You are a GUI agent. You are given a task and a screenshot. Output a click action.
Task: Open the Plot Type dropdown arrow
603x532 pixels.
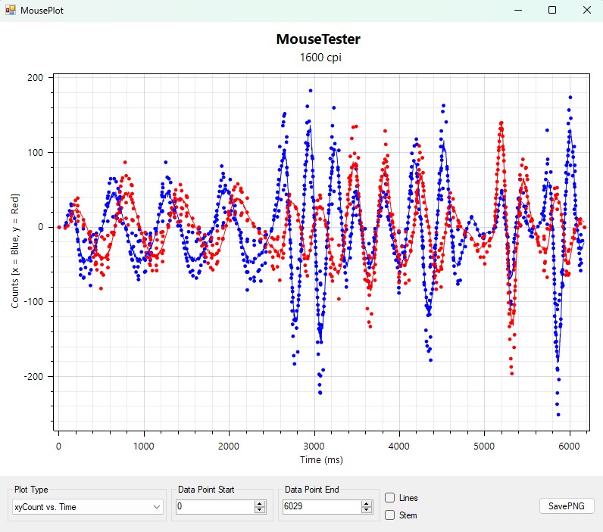157,507
